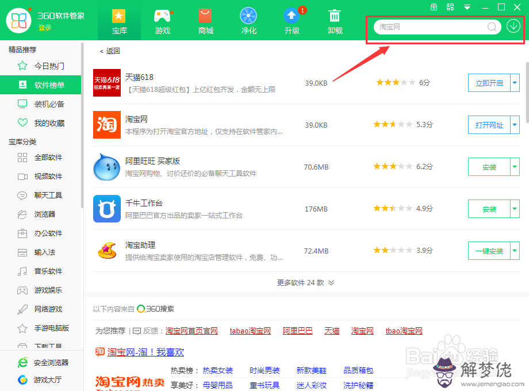Open the 淘宝网首页官网 suggested link
This screenshot has width=529, height=391.
[x=191, y=331]
